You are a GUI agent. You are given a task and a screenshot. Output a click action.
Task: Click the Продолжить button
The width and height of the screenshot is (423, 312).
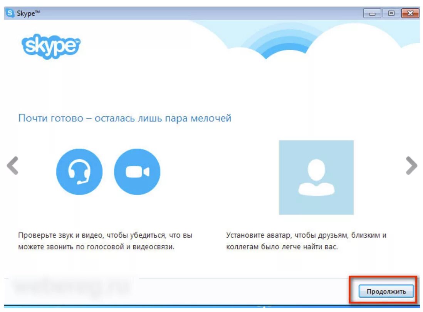386,292
